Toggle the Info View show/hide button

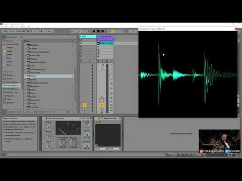(x=3, y=155)
